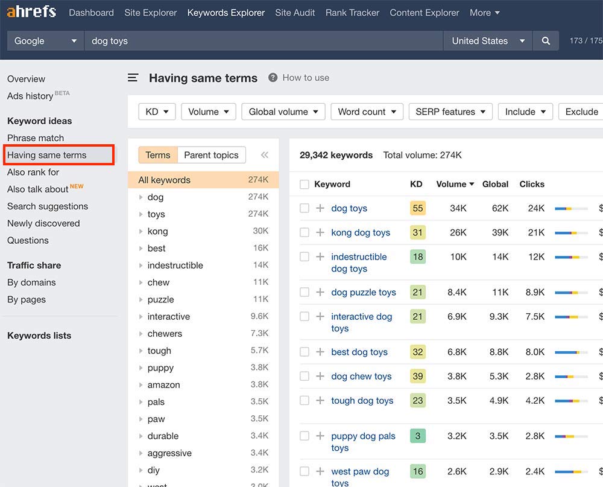
Task: Click the traffic bar for tough dog toys
Action: point(571,401)
